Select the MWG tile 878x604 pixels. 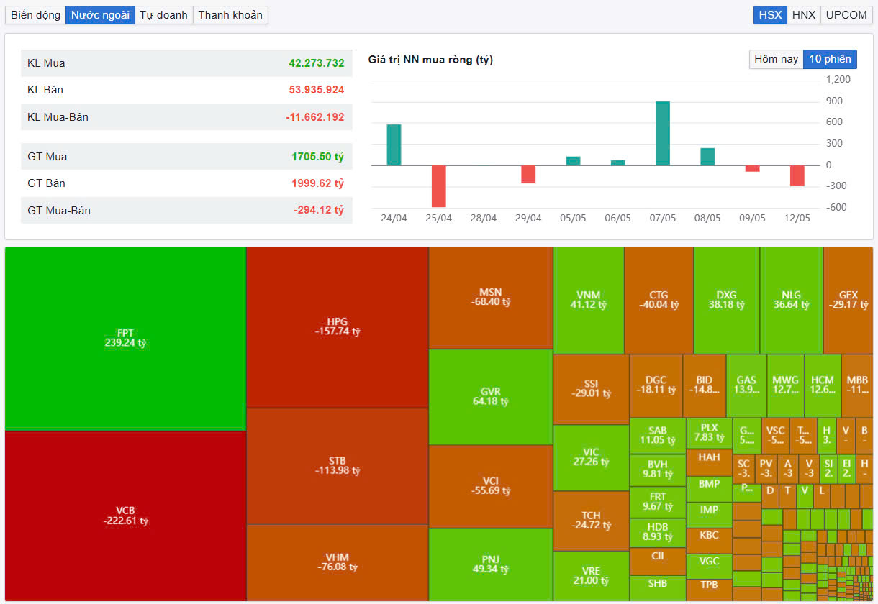pos(785,385)
